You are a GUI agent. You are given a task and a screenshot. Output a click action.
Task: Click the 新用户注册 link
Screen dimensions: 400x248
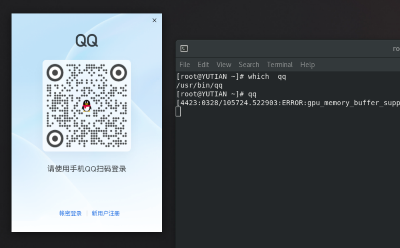click(106, 213)
